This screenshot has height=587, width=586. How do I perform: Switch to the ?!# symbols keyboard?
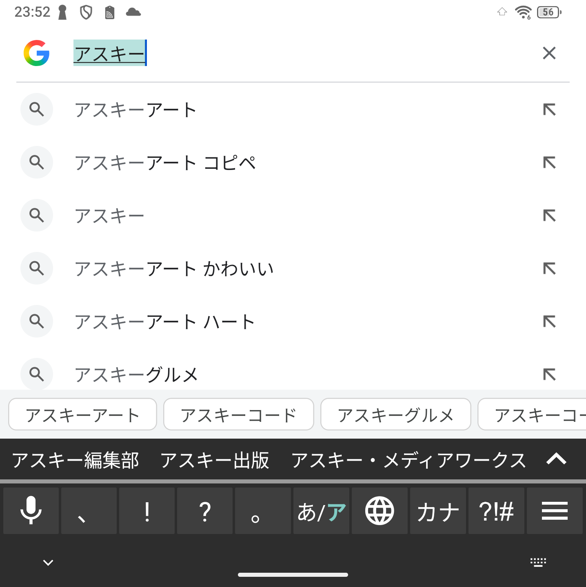496,511
